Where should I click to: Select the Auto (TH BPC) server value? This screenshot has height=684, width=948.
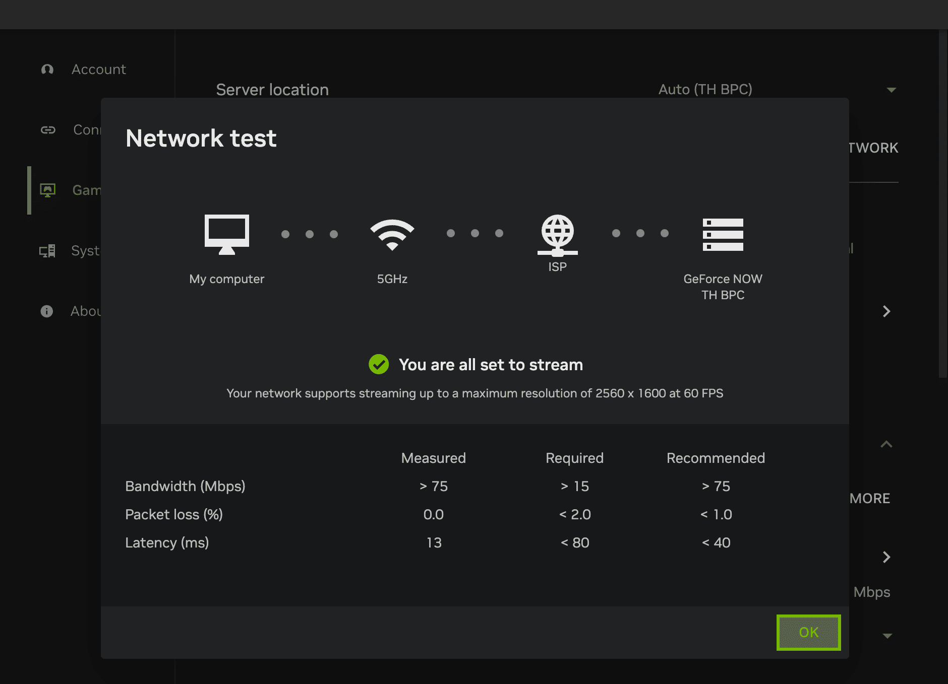click(x=705, y=90)
